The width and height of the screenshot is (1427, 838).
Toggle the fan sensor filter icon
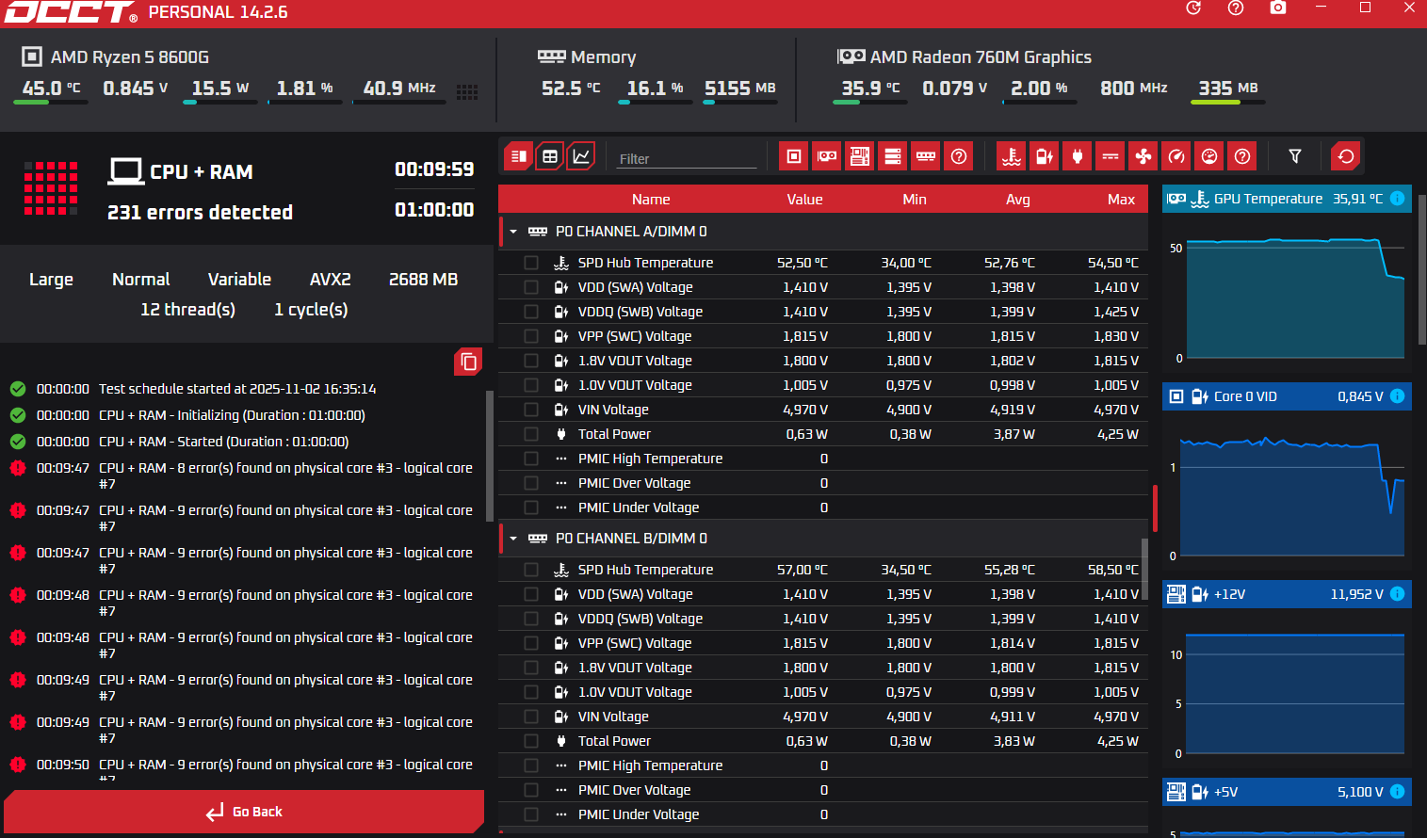pos(1143,156)
